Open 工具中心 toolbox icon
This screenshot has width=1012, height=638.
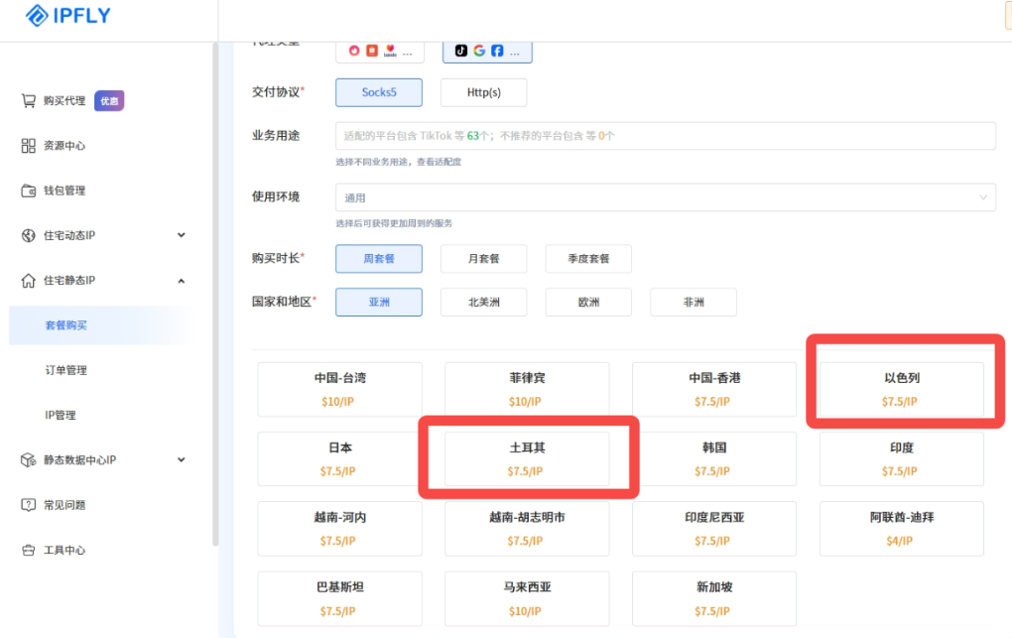pos(29,550)
